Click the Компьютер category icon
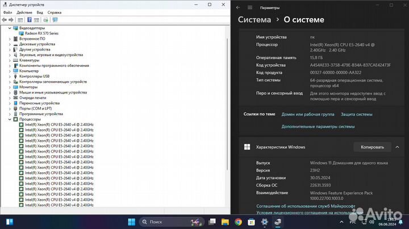This screenshot has height=229, width=409. [x=16, y=71]
